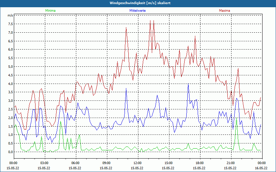Click the 0,0 y-axis value
The image size is (276, 172).
[11, 152]
